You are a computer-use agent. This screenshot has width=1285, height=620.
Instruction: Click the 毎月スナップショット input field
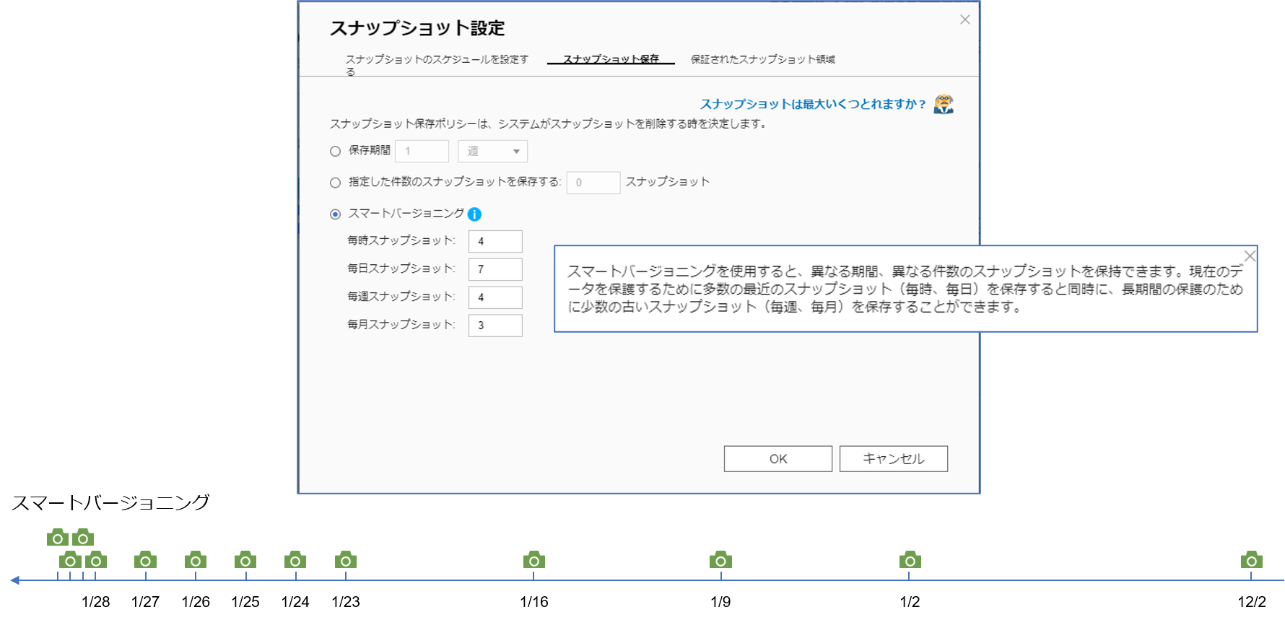495,326
